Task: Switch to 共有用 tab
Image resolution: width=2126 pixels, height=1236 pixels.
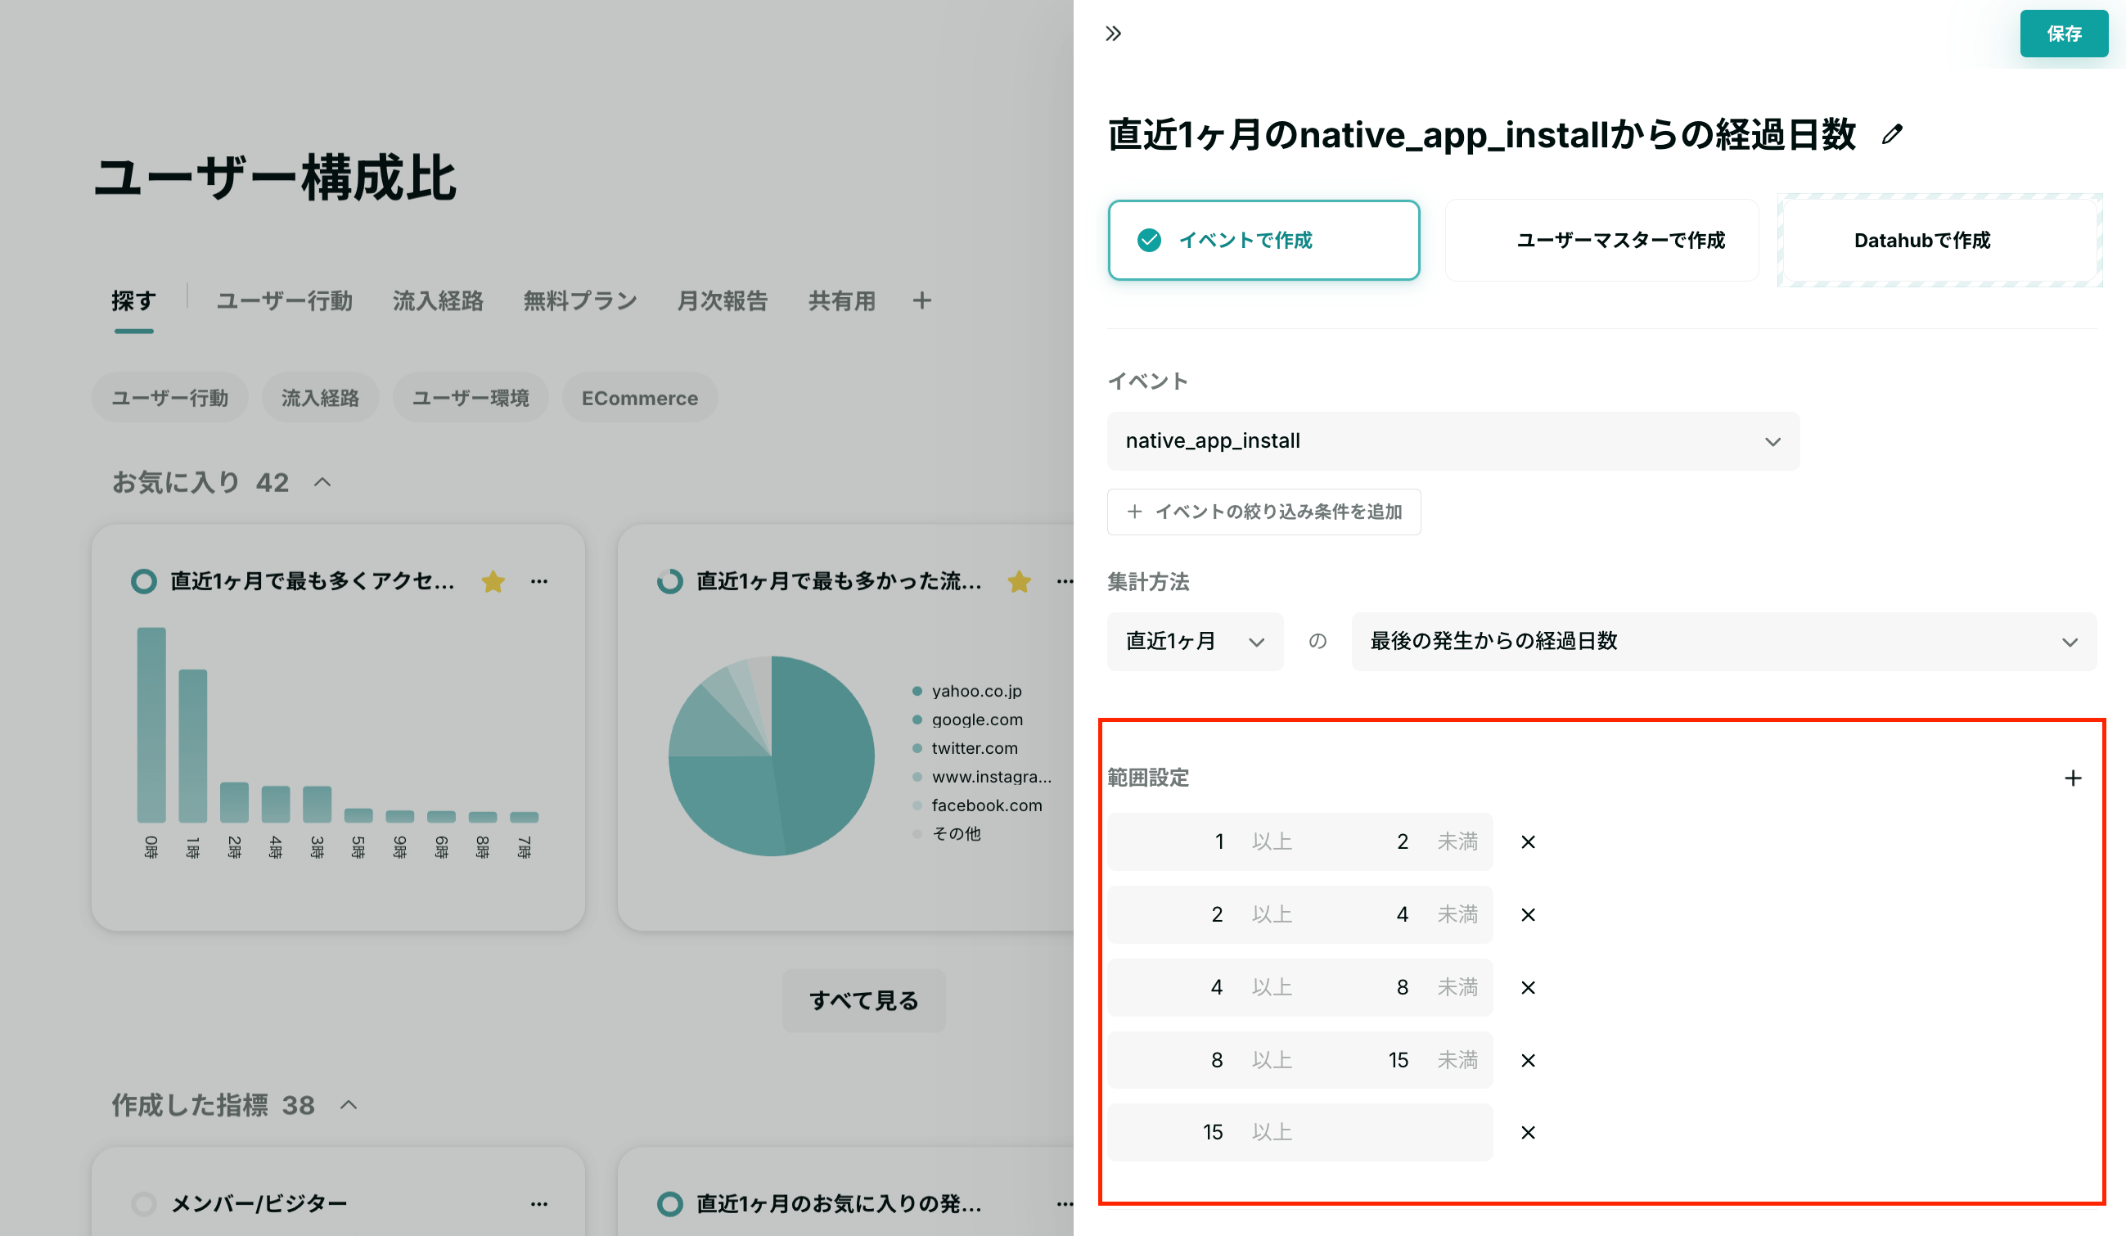Action: coord(842,301)
